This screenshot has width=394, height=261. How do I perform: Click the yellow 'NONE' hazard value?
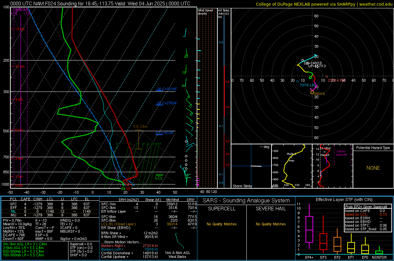[373, 168]
